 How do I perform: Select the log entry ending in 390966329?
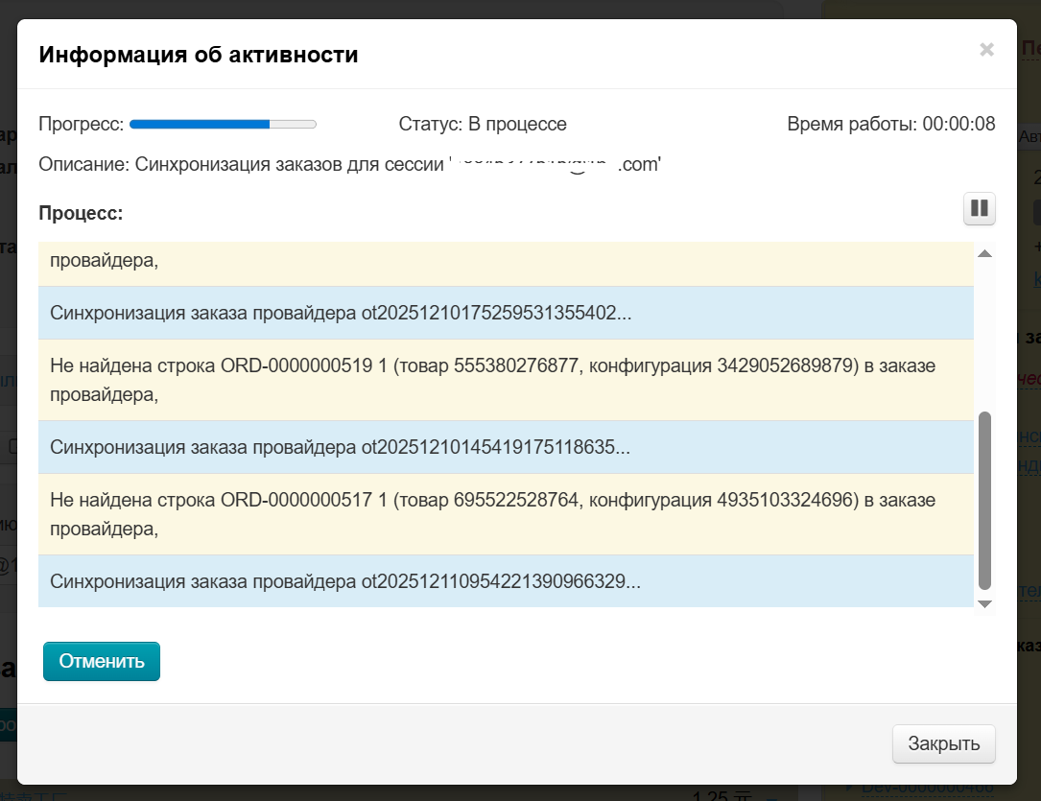coord(506,581)
